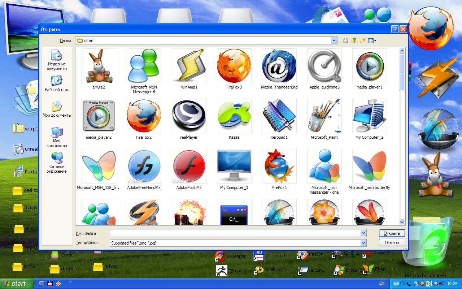Click the Up One Level folder icon

353,40
